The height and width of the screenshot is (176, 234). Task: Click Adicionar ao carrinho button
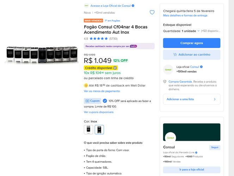192,55
